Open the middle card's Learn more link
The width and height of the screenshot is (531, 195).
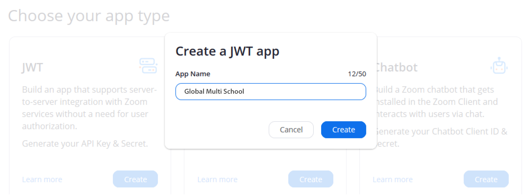tap(218, 179)
